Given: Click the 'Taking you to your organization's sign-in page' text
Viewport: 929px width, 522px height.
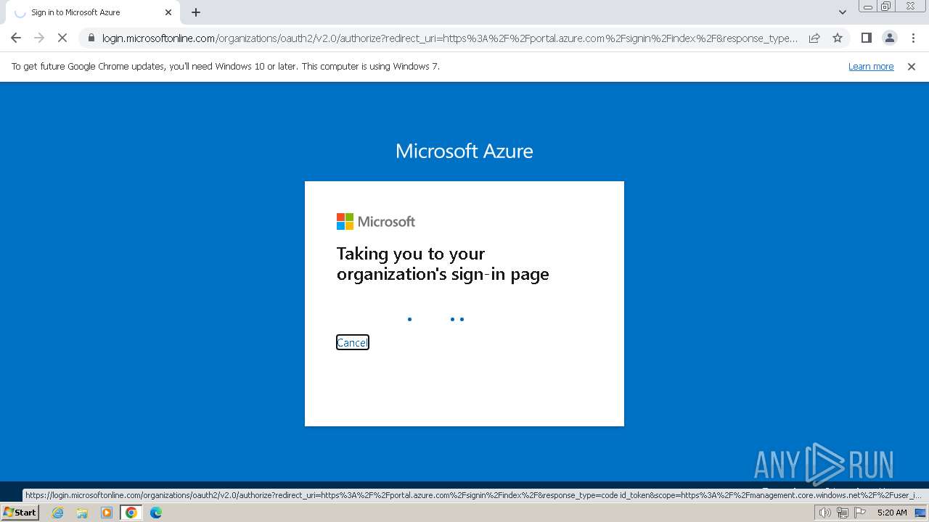Looking at the screenshot, I should [x=443, y=264].
